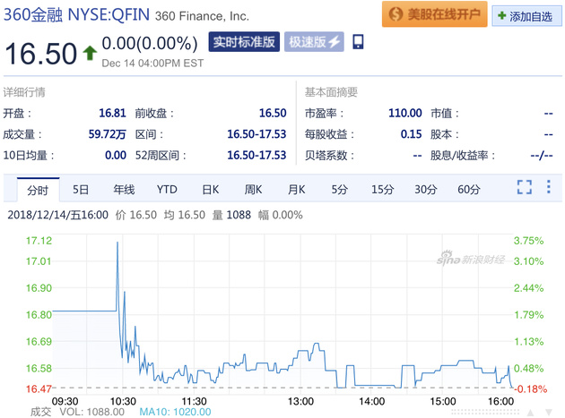Click the earnings per share value 0.15
Viewport: 565px width, 418px height.
coord(411,134)
